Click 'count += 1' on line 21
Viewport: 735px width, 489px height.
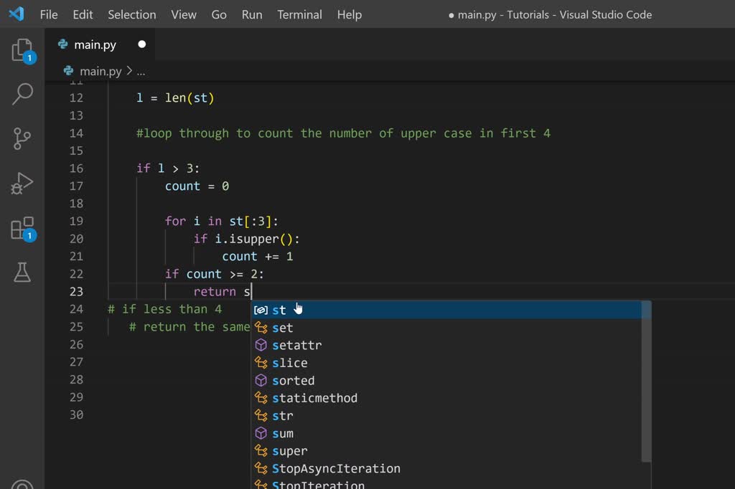pyautogui.click(x=258, y=256)
